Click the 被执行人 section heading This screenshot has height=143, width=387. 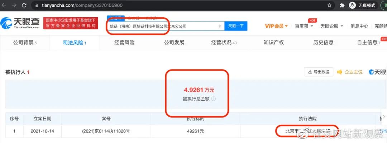click(17, 72)
